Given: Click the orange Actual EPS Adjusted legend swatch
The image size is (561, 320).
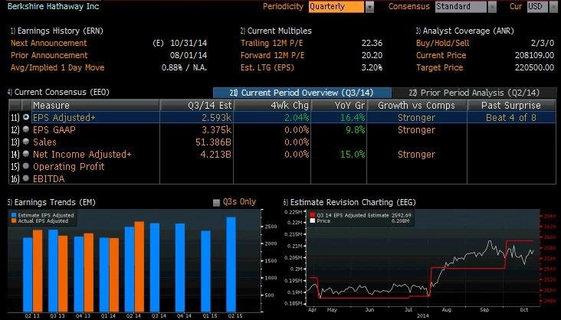Looking at the screenshot, I should tap(14, 221).
